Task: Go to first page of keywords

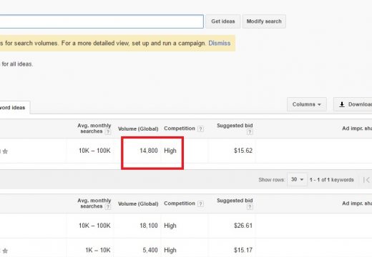Action: [366, 180]
